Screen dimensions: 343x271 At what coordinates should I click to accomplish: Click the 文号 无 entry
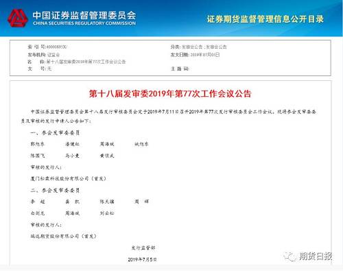tap(40, 69)
